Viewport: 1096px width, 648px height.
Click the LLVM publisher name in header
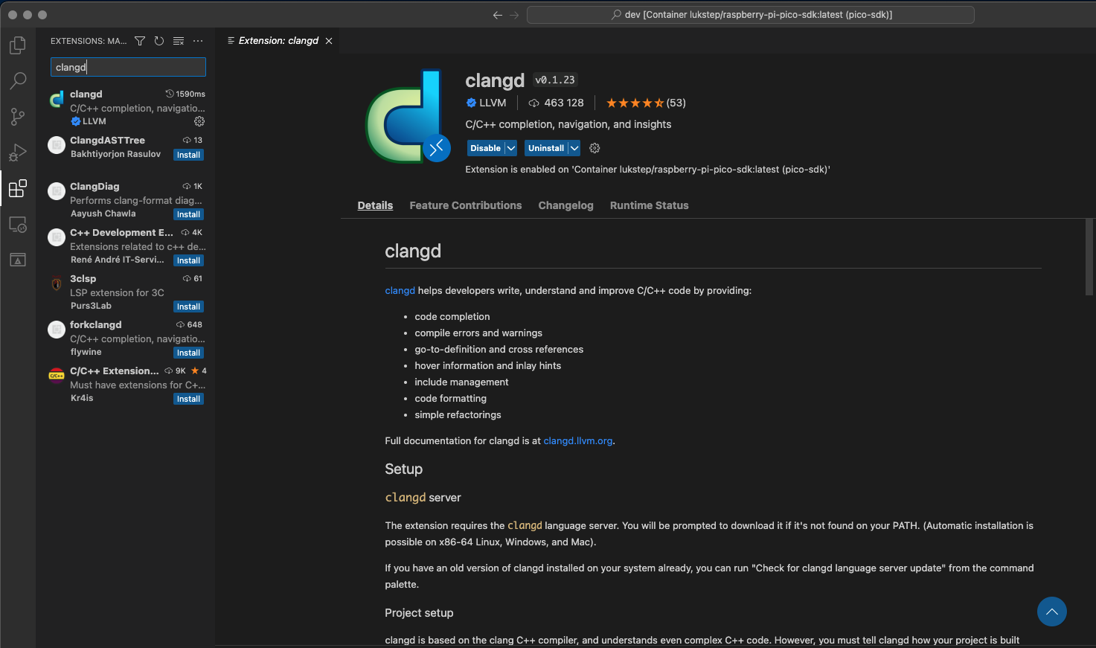click(x=493, y=103)
